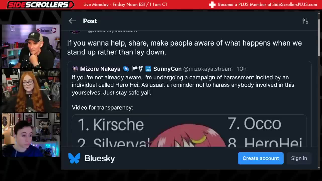This screenshot has width=322, height=181.
Task: Click the Bluesky wordmark text
Action: [100, 158]
